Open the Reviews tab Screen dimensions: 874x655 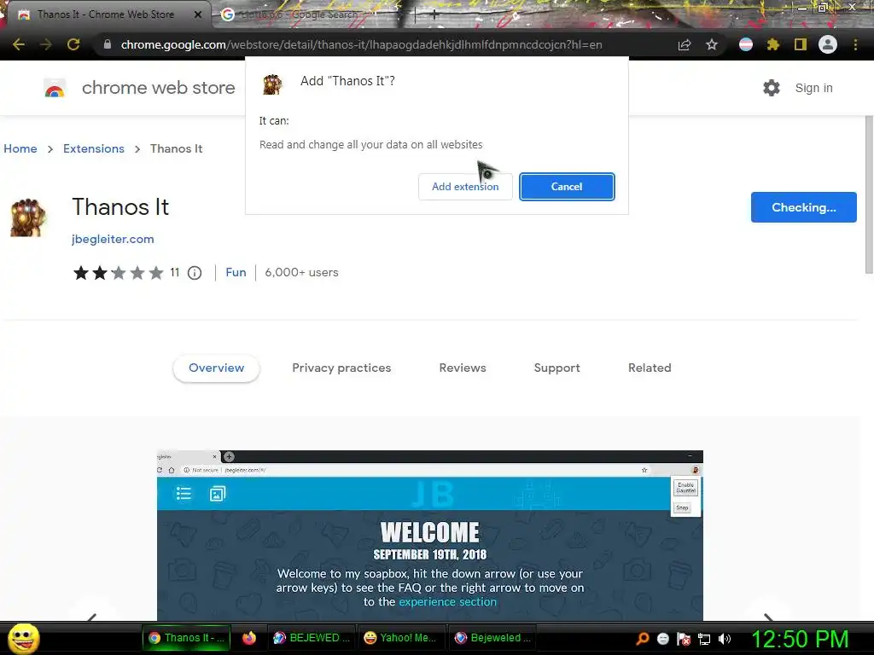tap(463, 368)
